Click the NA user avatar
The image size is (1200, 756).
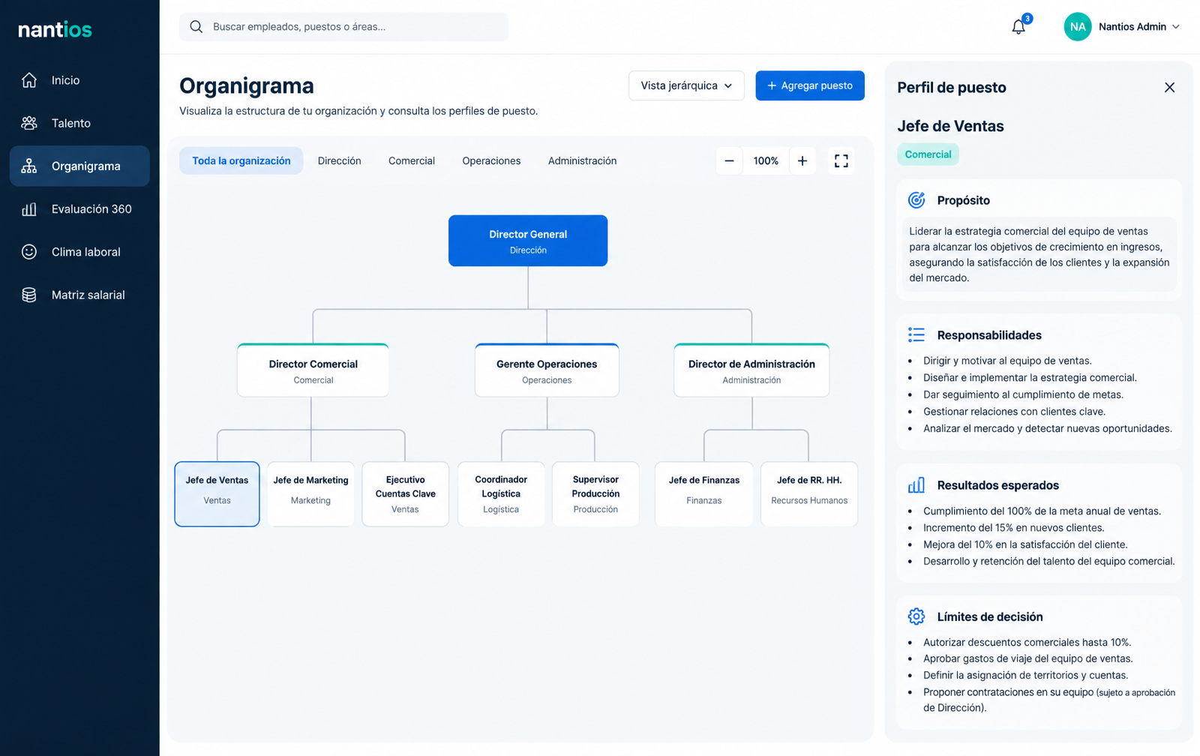(1078, 27)
